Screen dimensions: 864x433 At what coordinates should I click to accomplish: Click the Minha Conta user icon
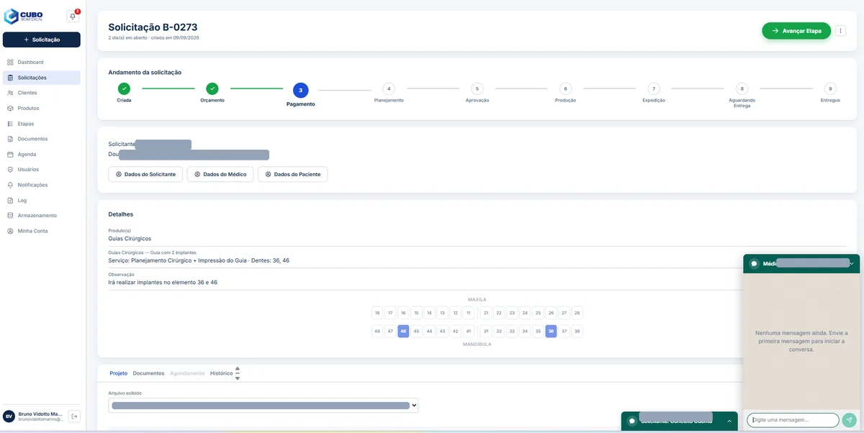pos(10,231)
